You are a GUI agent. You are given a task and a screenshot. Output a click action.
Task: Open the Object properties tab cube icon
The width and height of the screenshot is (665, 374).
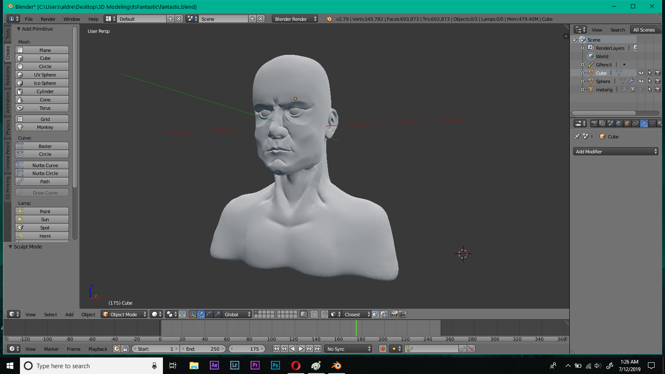(x=627, y=123)
